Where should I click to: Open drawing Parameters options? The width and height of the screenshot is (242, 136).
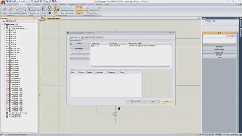[92, 13]
